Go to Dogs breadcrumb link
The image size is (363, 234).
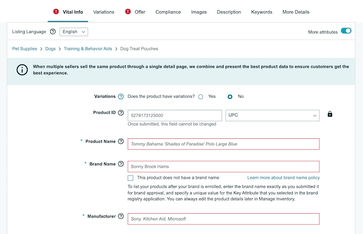50,48
